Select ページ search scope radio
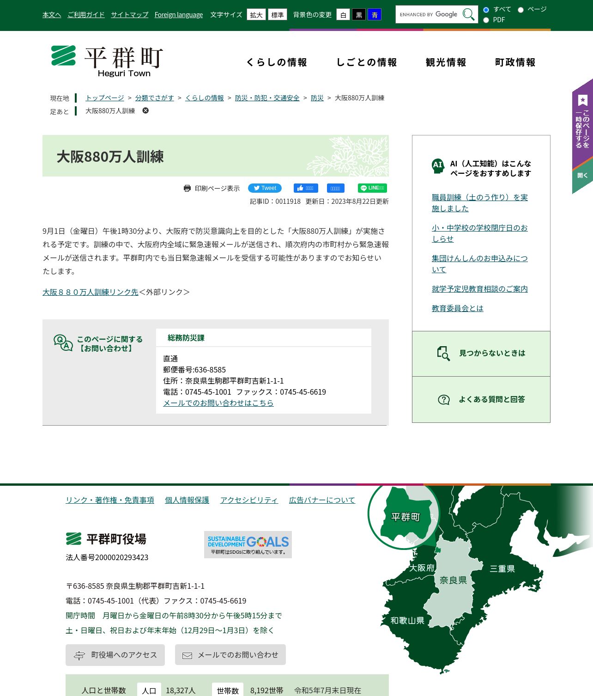 (x=520, y=10)
